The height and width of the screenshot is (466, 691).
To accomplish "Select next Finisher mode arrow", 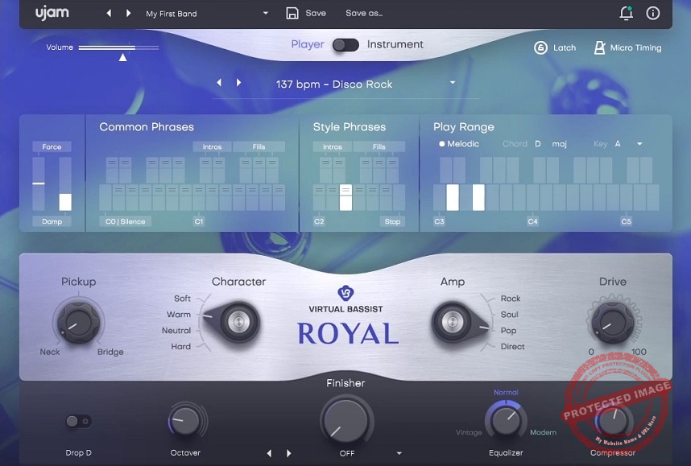I will [288, 453].
